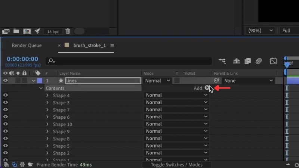The image size is (299, 168).
Task: Collapse the Contents group
Action: (x=41, y=88)
